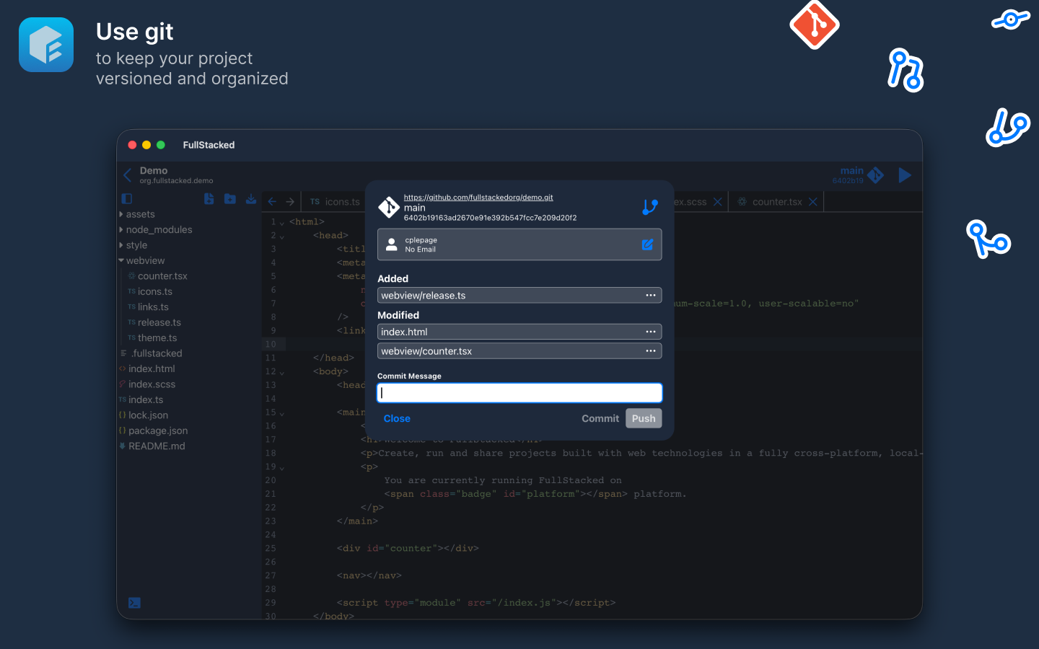Focus the Commit Message input field
Screen dimensions: 1039x649
click(519, 393)
